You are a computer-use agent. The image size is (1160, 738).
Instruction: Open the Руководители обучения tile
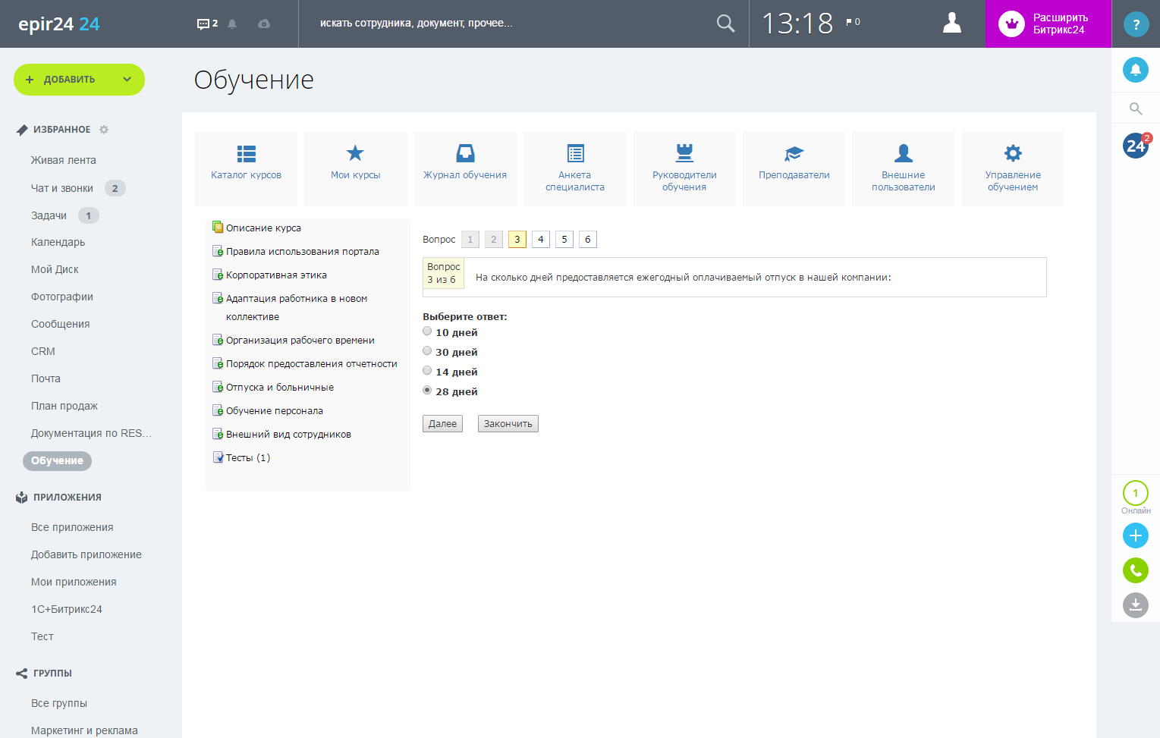[684, 169]
